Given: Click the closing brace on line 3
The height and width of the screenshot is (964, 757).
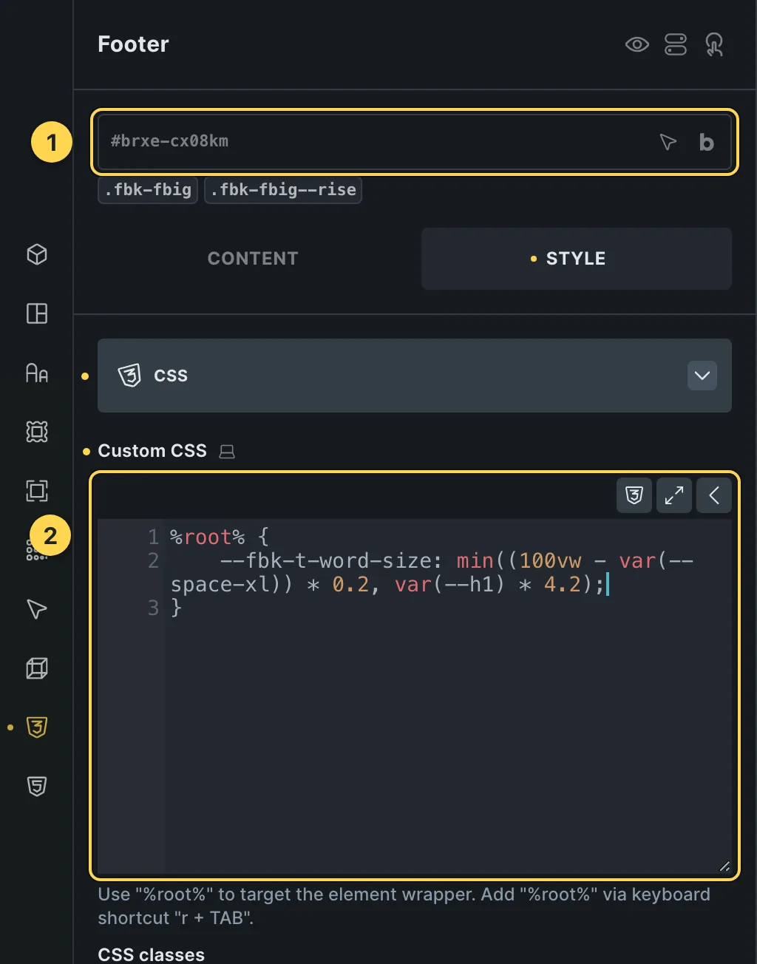Looking at the screenshot, I should (x=176, y=608).
